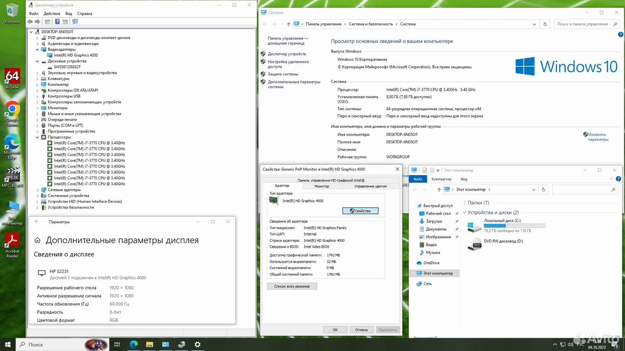The width and height of the screenshot is (625, 351).
Task: Open OneDrive in Explorer sidebar
Action: [x=432, y=263]
